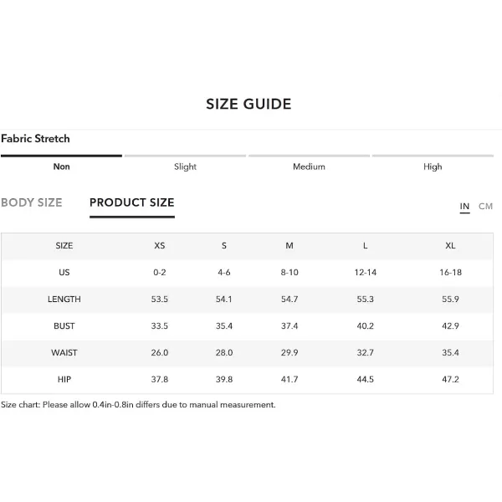The height and width of the screenshot is (502, 502).
Task: Toggle units to IN
Action: coord(464,206)
